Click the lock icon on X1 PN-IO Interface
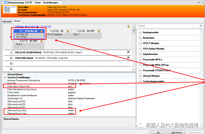 click(68, 31)
